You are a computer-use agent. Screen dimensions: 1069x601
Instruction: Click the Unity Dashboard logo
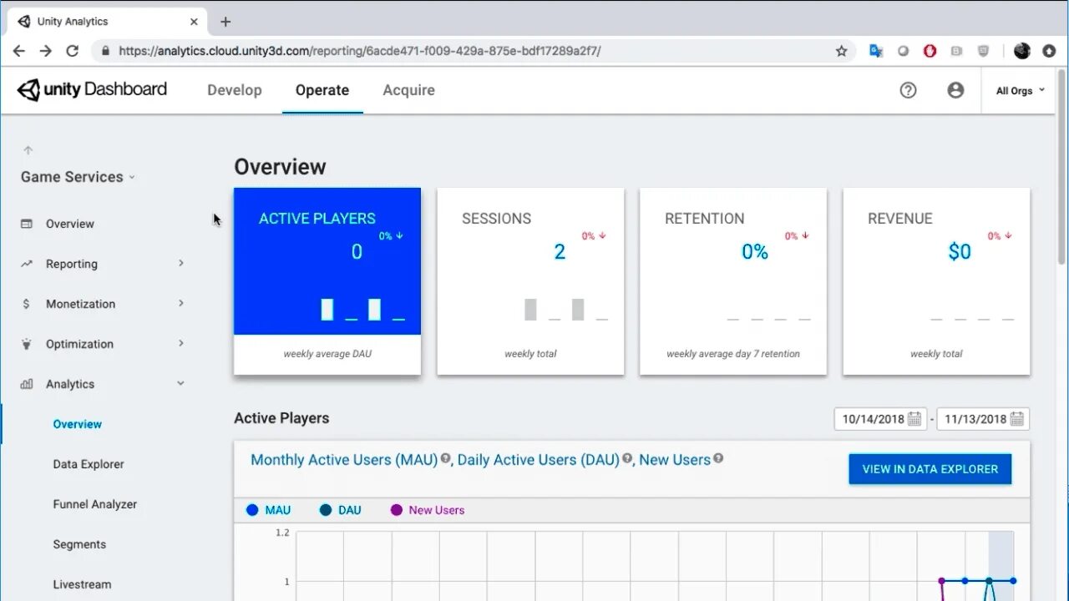[92, 89]
